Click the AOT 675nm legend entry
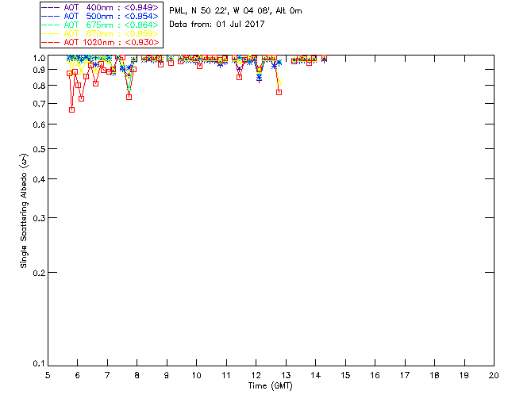 point(100,25)
